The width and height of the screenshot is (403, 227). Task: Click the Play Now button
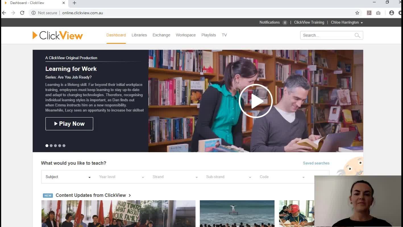tap(69, 124)
